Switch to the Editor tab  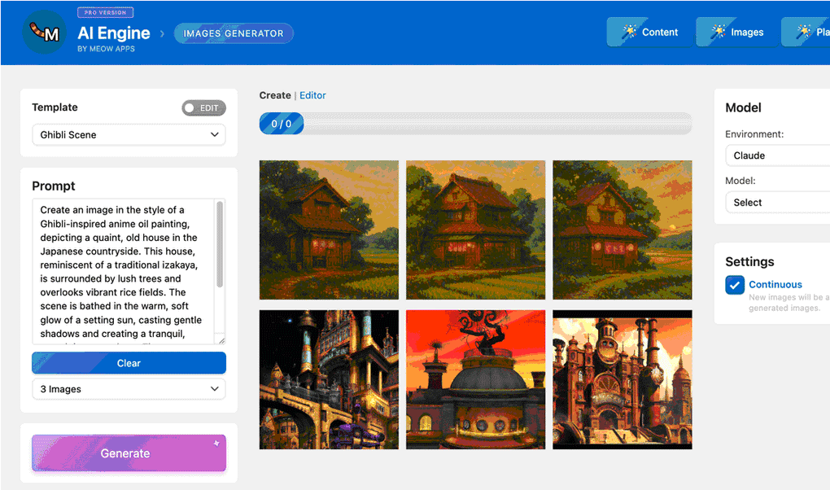(x=312, y=95)
